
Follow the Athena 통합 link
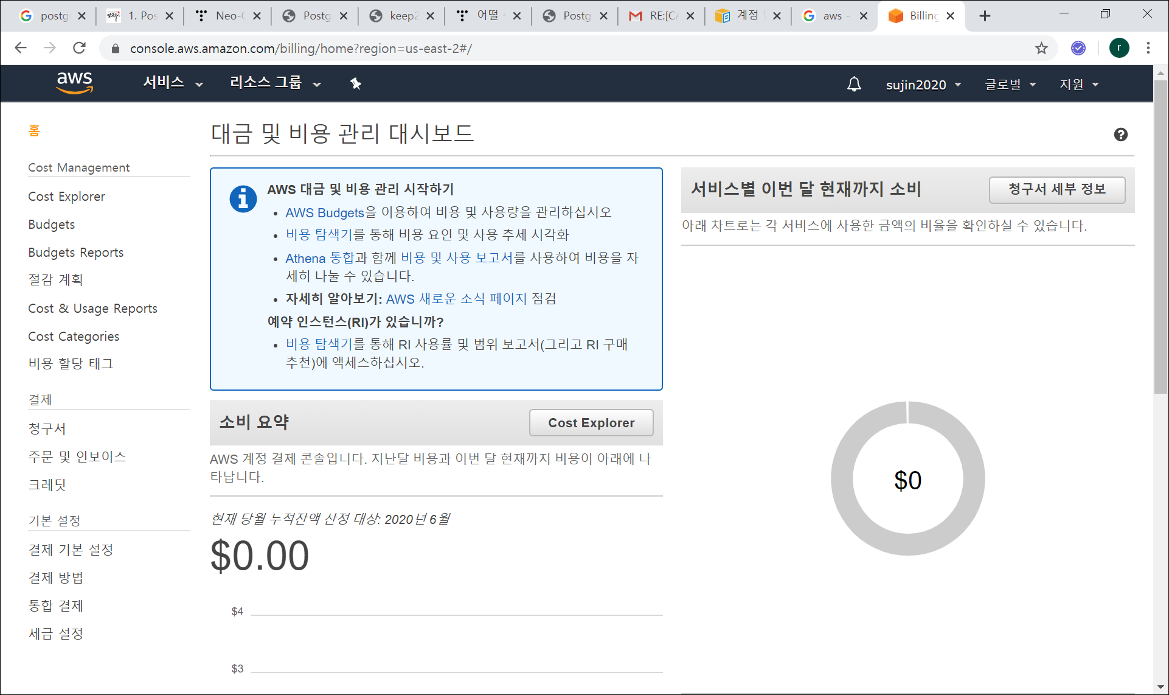[320, 258]
